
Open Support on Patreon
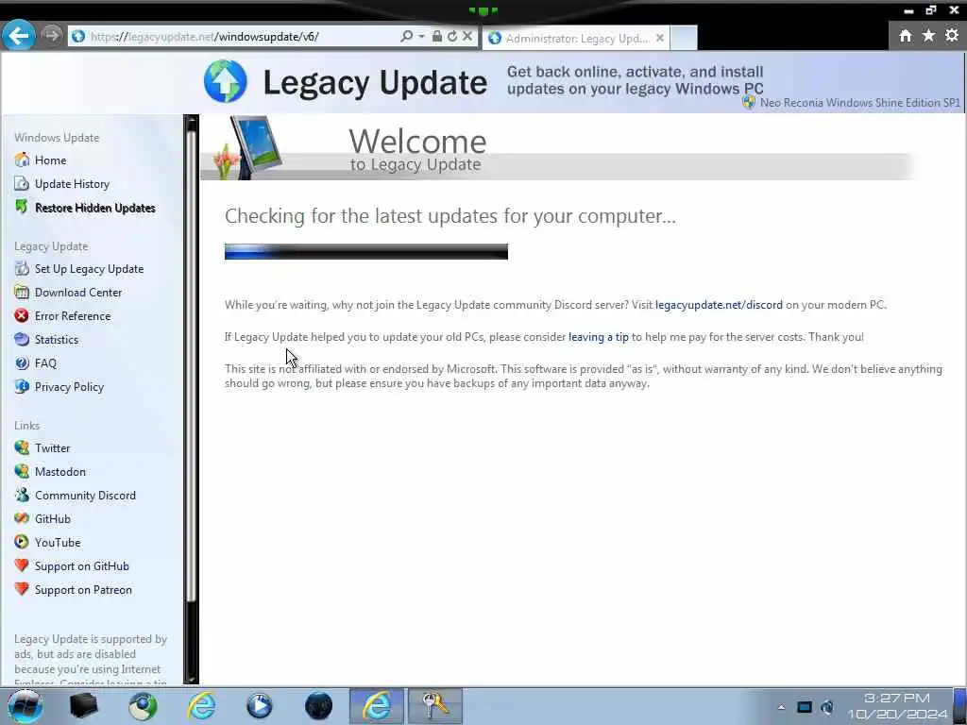click(83, 590)
